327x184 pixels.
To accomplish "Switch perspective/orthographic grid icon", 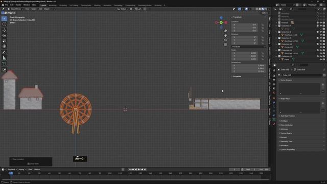I will coord(225,44).
